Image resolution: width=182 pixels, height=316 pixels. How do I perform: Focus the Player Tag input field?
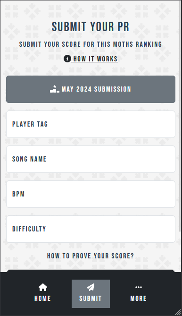[x=91, y=124]
